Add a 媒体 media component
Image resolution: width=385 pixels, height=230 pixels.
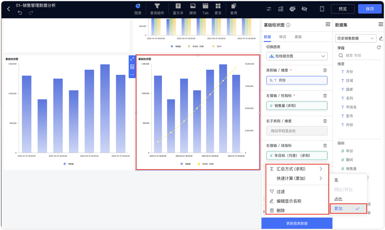[x=193, y=9]
